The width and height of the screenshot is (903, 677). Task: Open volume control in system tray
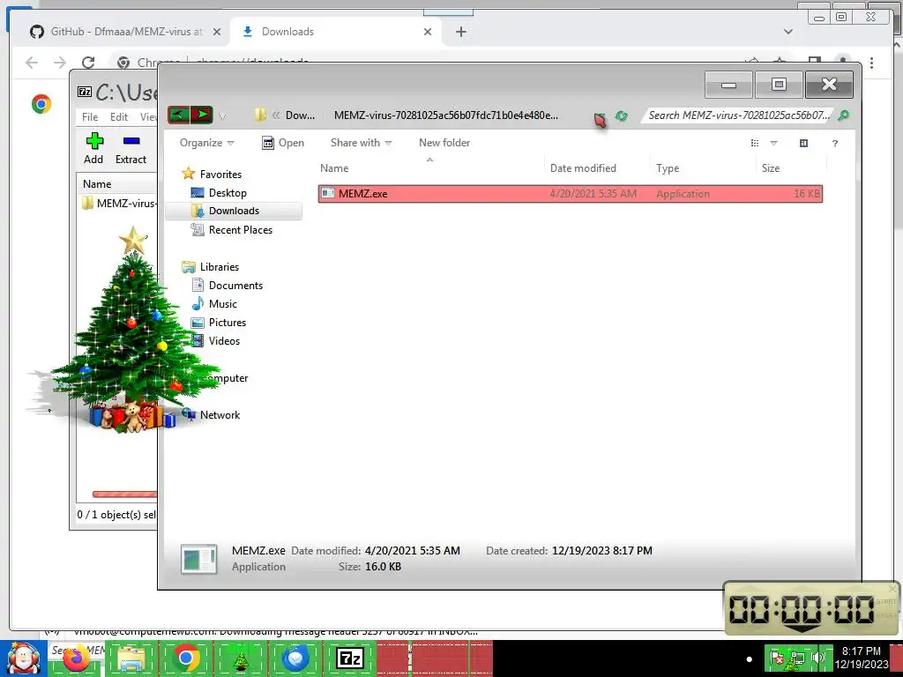click(x=817, y=657)
